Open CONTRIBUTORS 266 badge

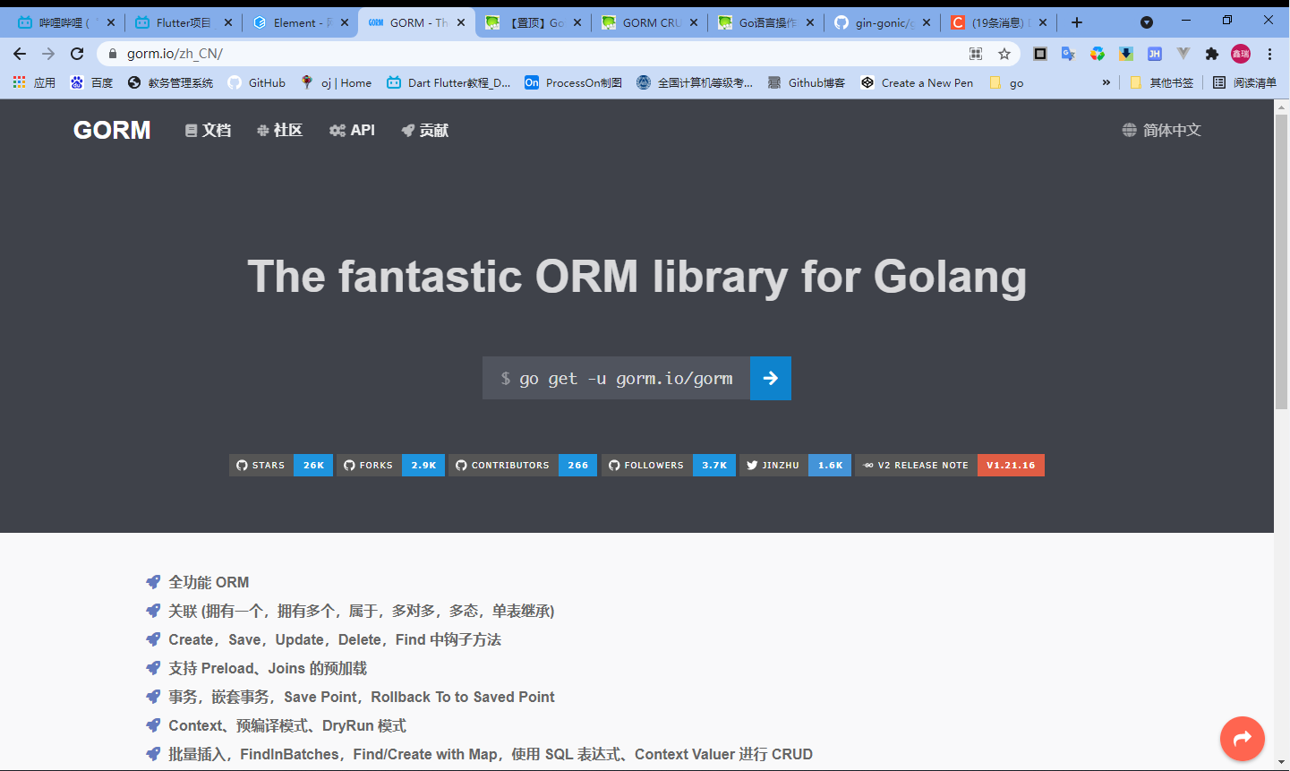(523, 465)
